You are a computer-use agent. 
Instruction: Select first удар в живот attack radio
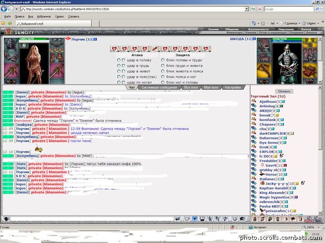tap(119, 71)
